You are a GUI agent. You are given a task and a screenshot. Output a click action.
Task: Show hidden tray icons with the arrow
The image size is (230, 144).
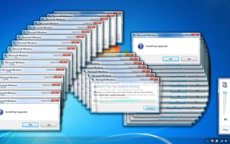(208, 141)
